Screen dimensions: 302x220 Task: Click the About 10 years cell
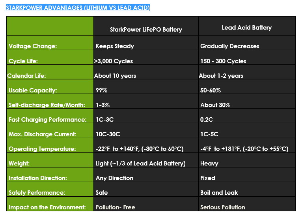(115, 76)
